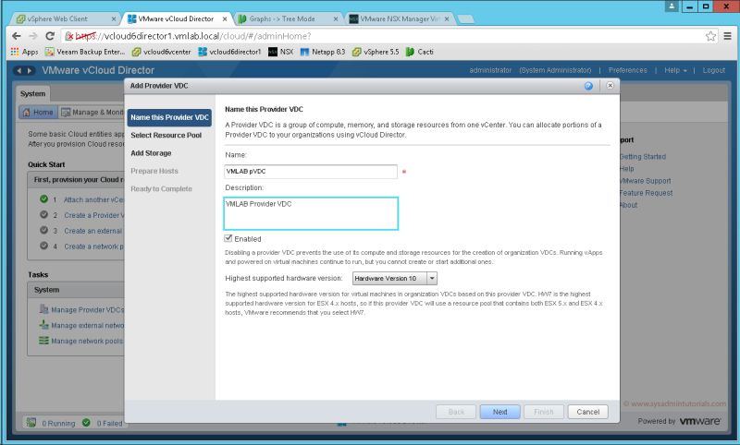Open the hardware version dropdown
Viewport: 740px width, 445px height.
[x=395, y=278]
